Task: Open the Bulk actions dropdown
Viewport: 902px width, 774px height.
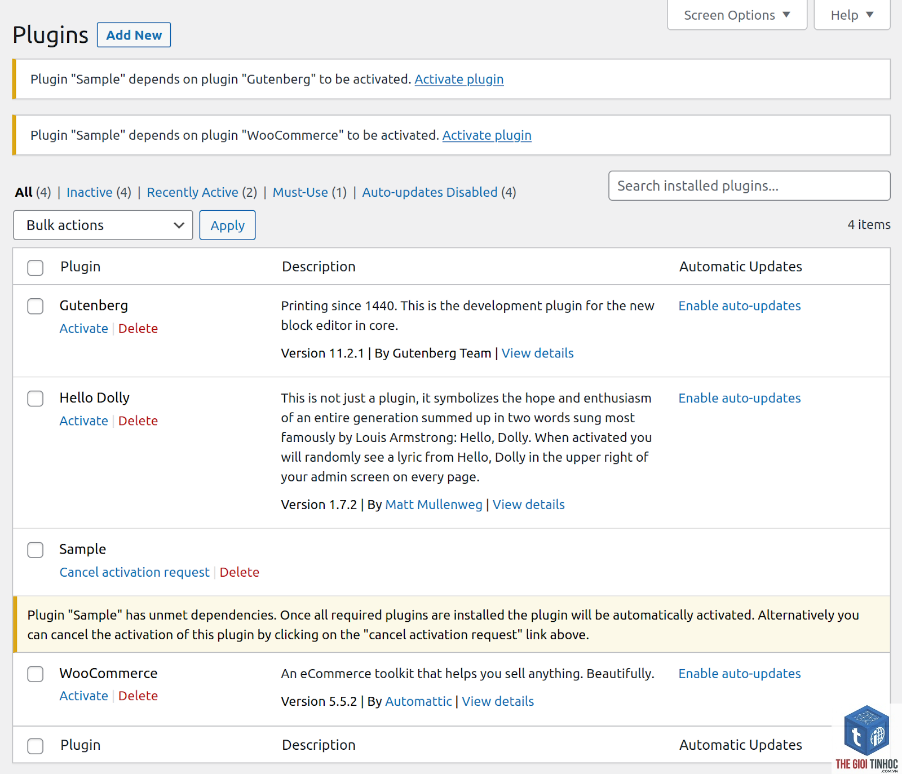Action: click(x=103, y=225)
